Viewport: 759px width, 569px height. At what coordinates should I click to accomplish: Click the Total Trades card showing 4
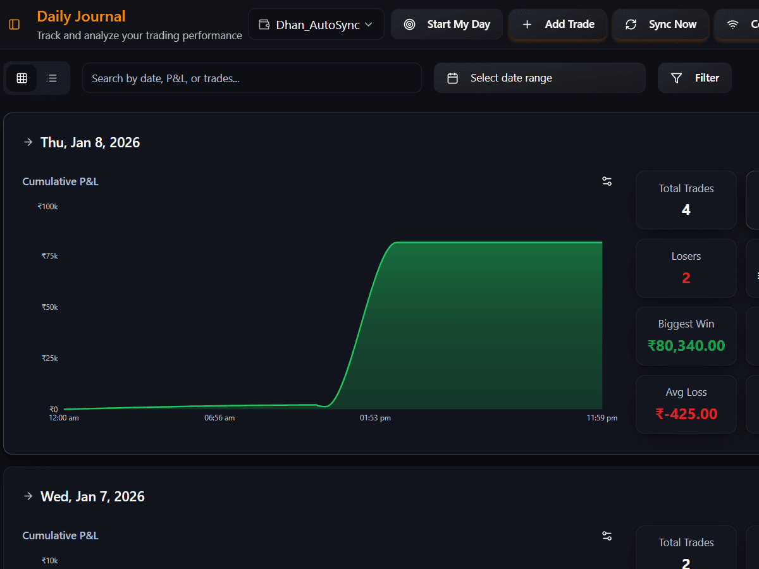tap(686, 200)
